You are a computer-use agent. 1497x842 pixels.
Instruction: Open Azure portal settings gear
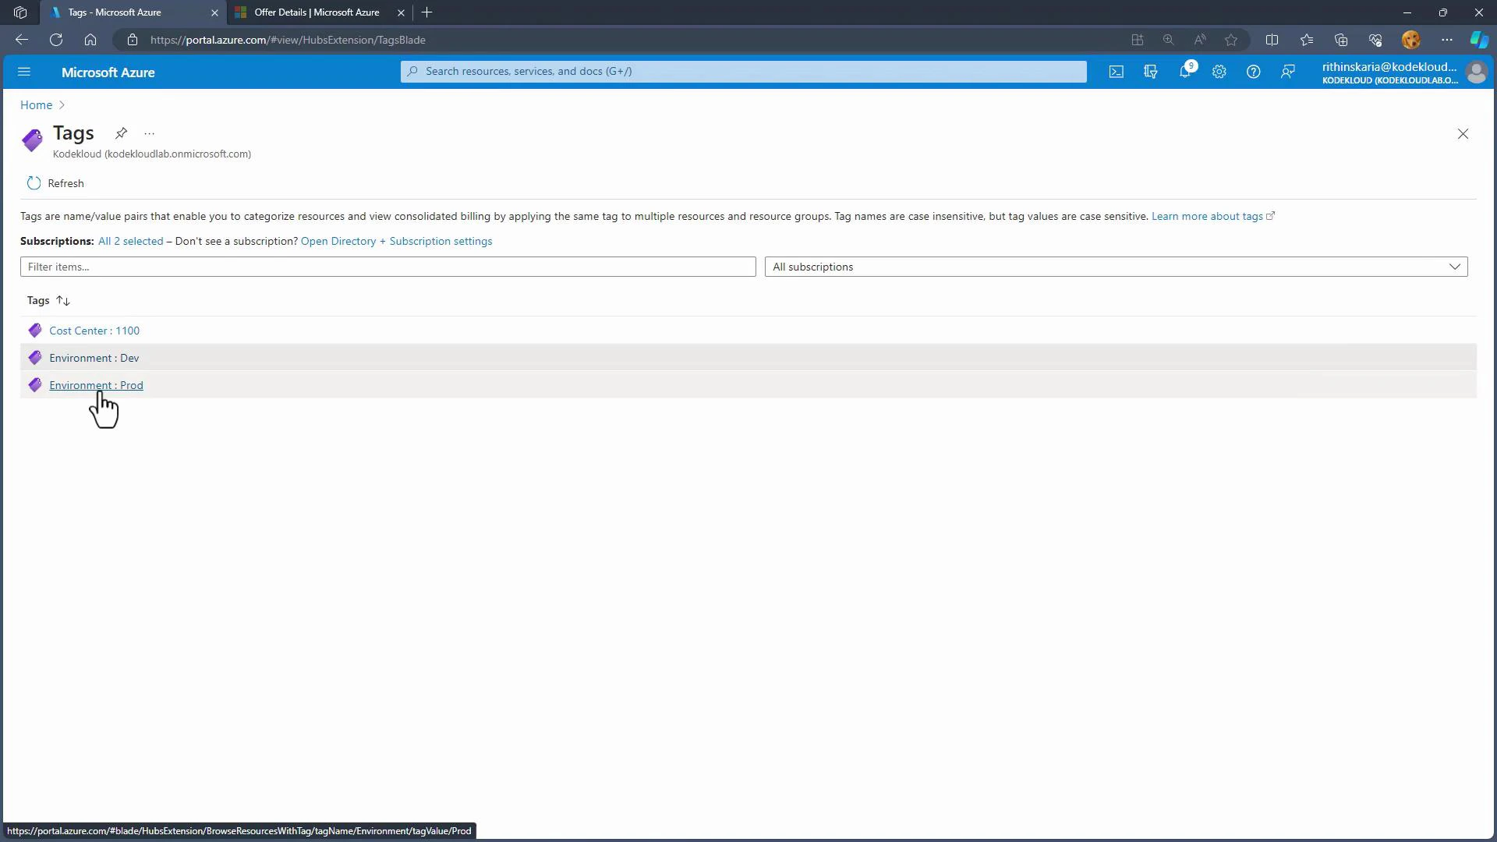[x=1219, y=72]
